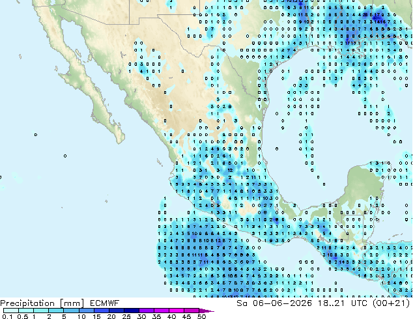Pick the 10–15 mm blue legend swatch
Image resolution: width=413 pixels, height=319 pixels.
87,311
